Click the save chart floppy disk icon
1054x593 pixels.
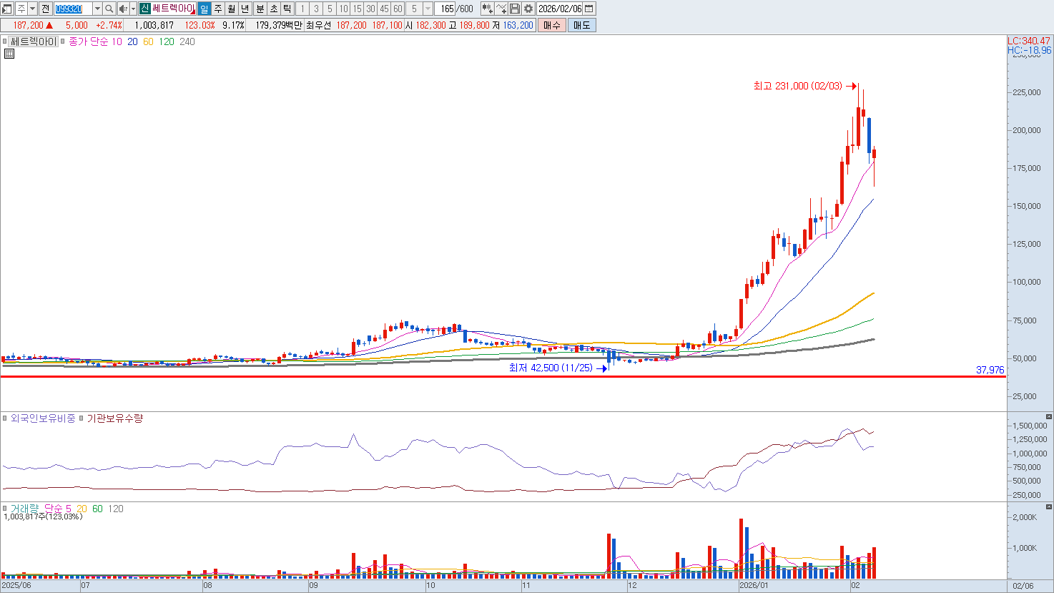[515, 9]
